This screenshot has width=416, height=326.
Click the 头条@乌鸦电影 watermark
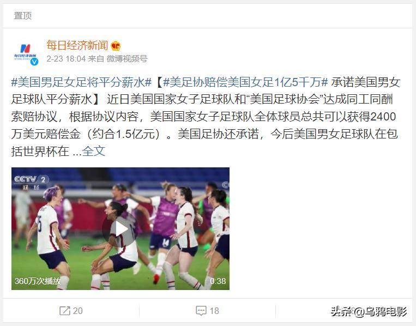pos(369,311)
